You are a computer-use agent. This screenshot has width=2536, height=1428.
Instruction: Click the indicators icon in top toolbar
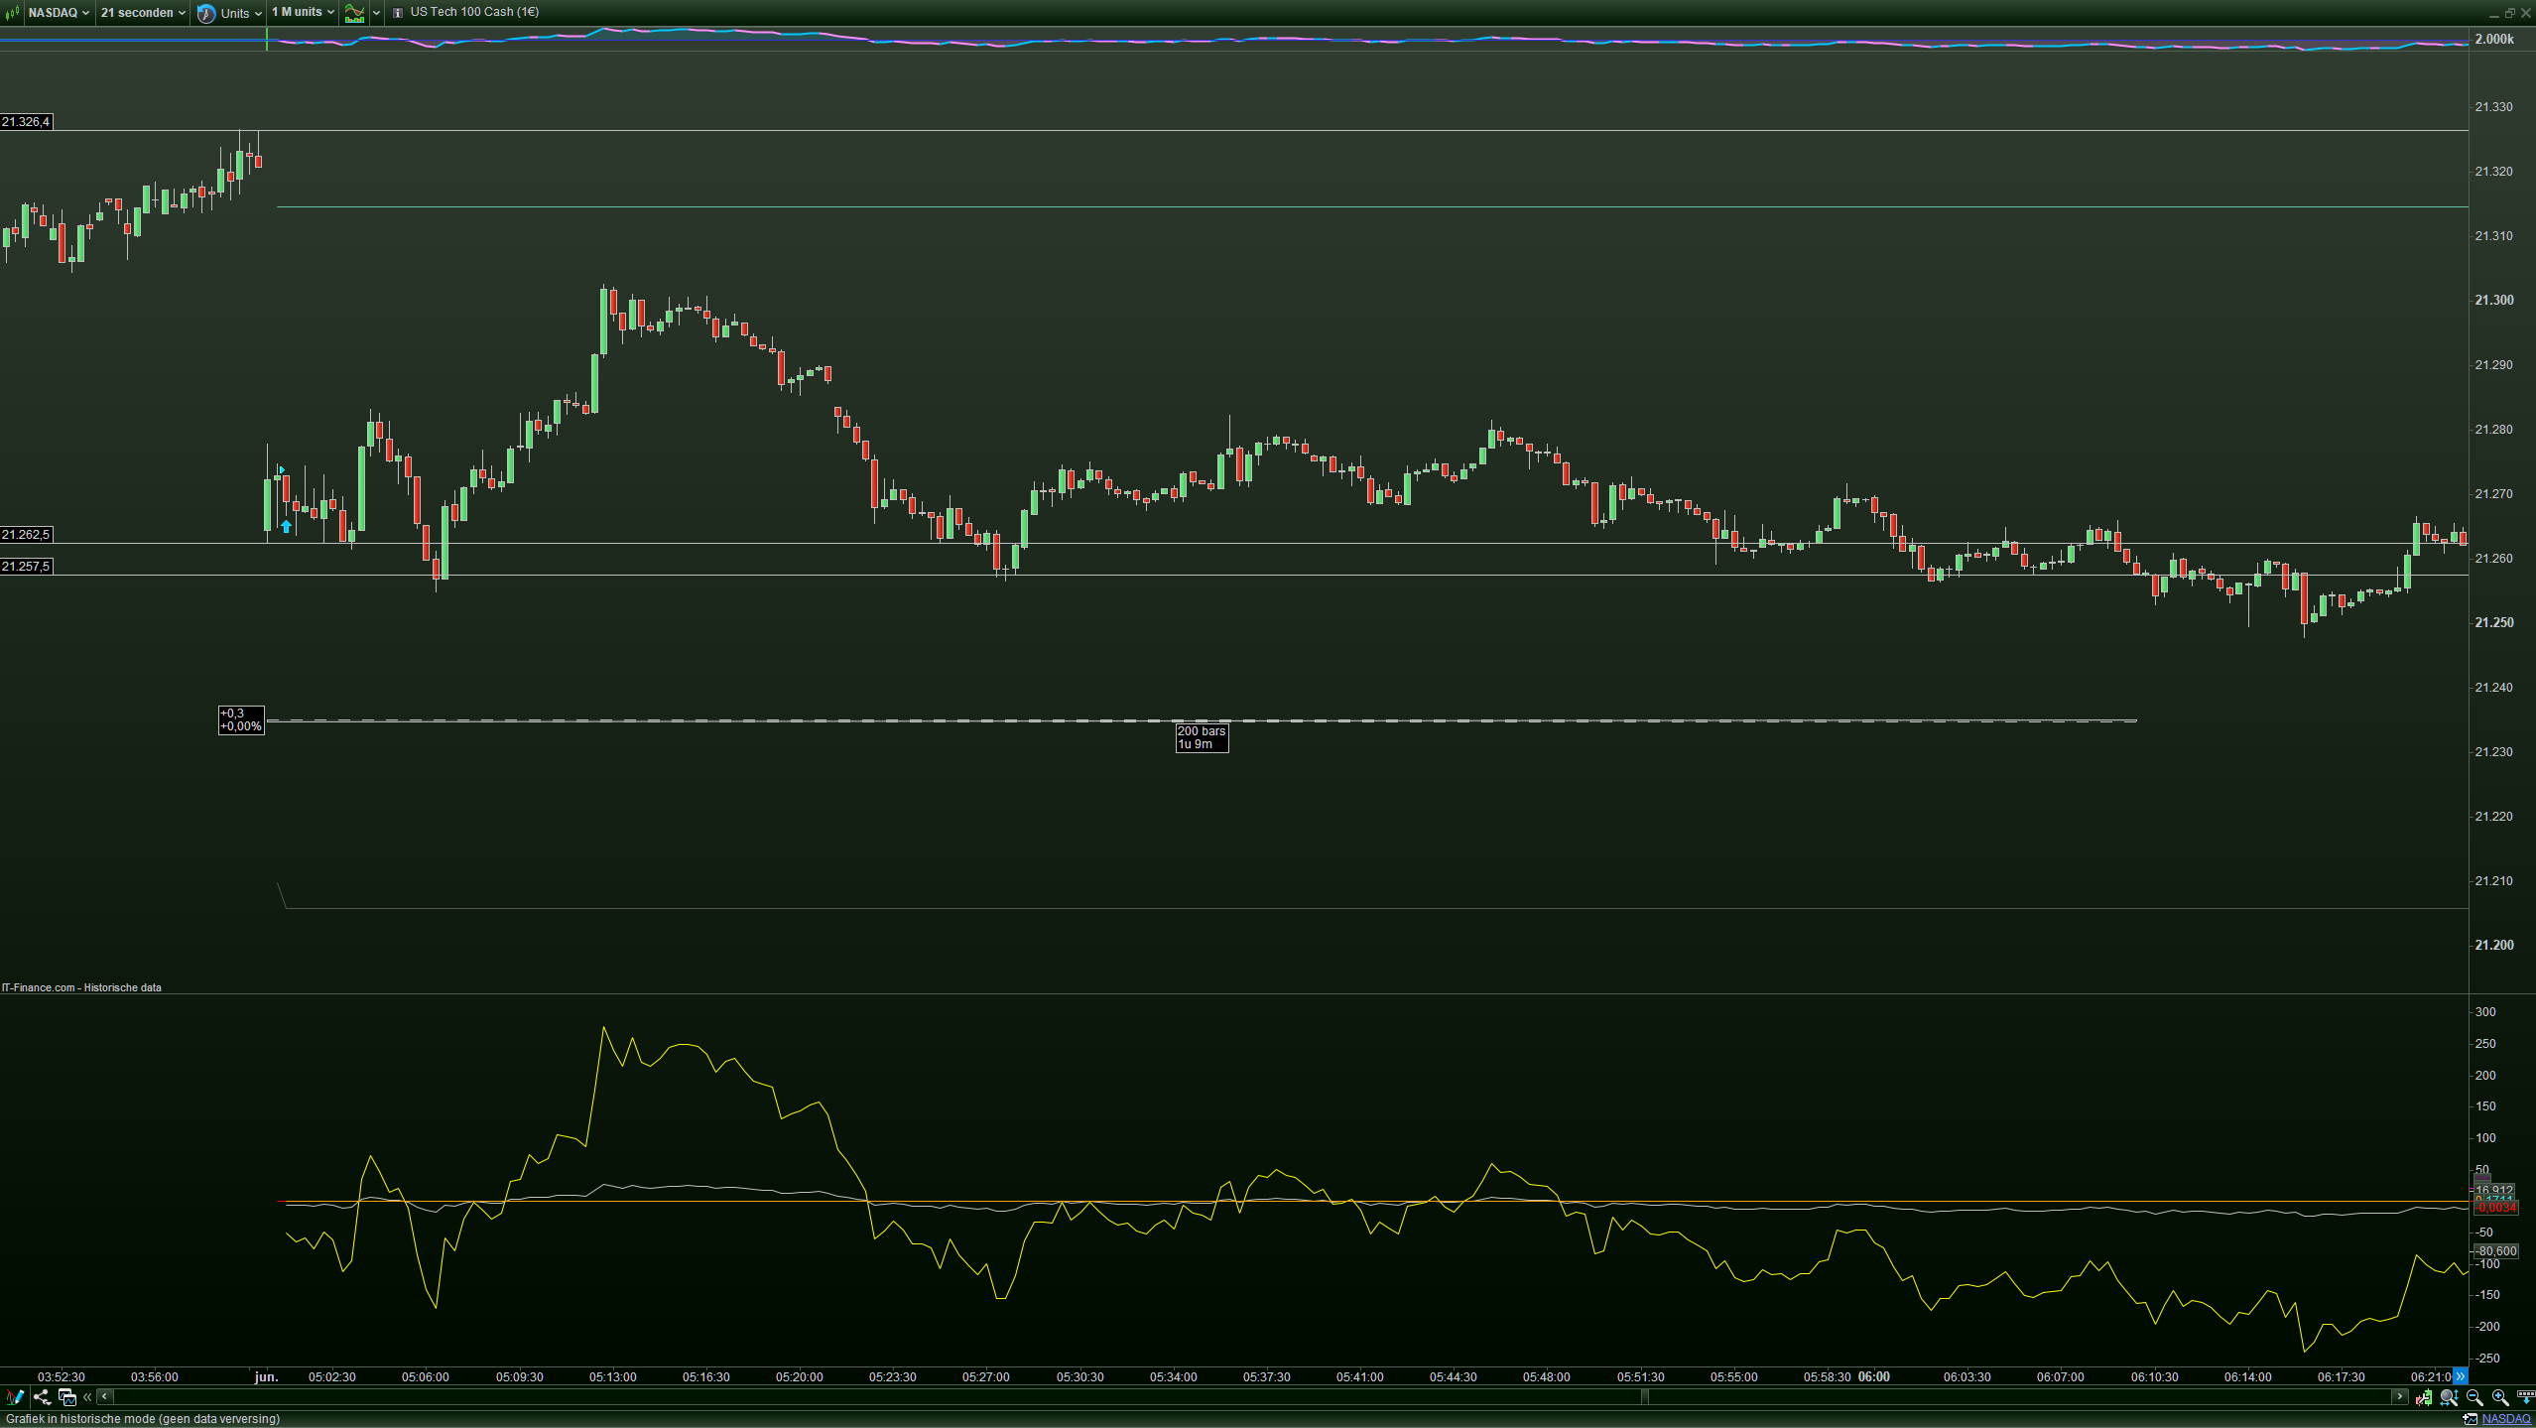pos(354,13)
